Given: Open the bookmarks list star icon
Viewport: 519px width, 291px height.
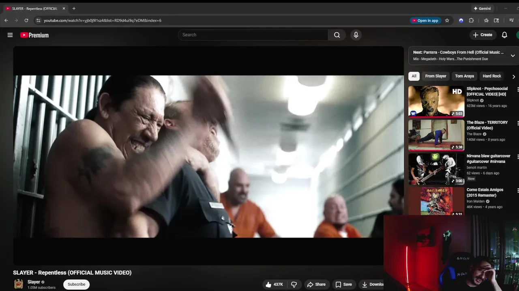Looking at the screenshot, I should 486,20.
